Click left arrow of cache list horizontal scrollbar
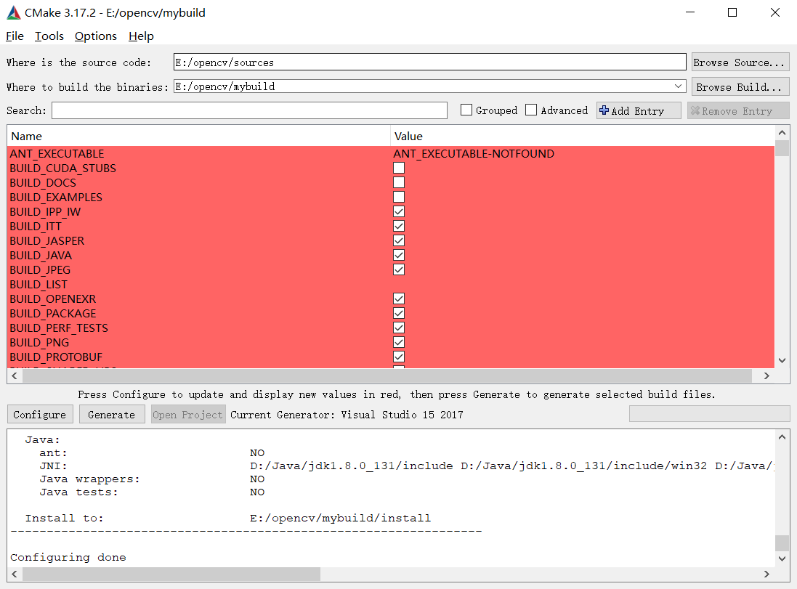 [x=15, y=376]
